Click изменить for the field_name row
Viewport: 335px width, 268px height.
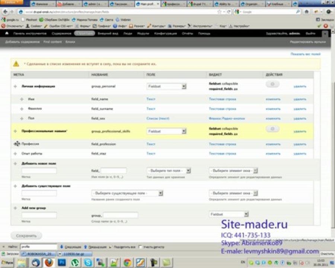(x=273, y=99)
